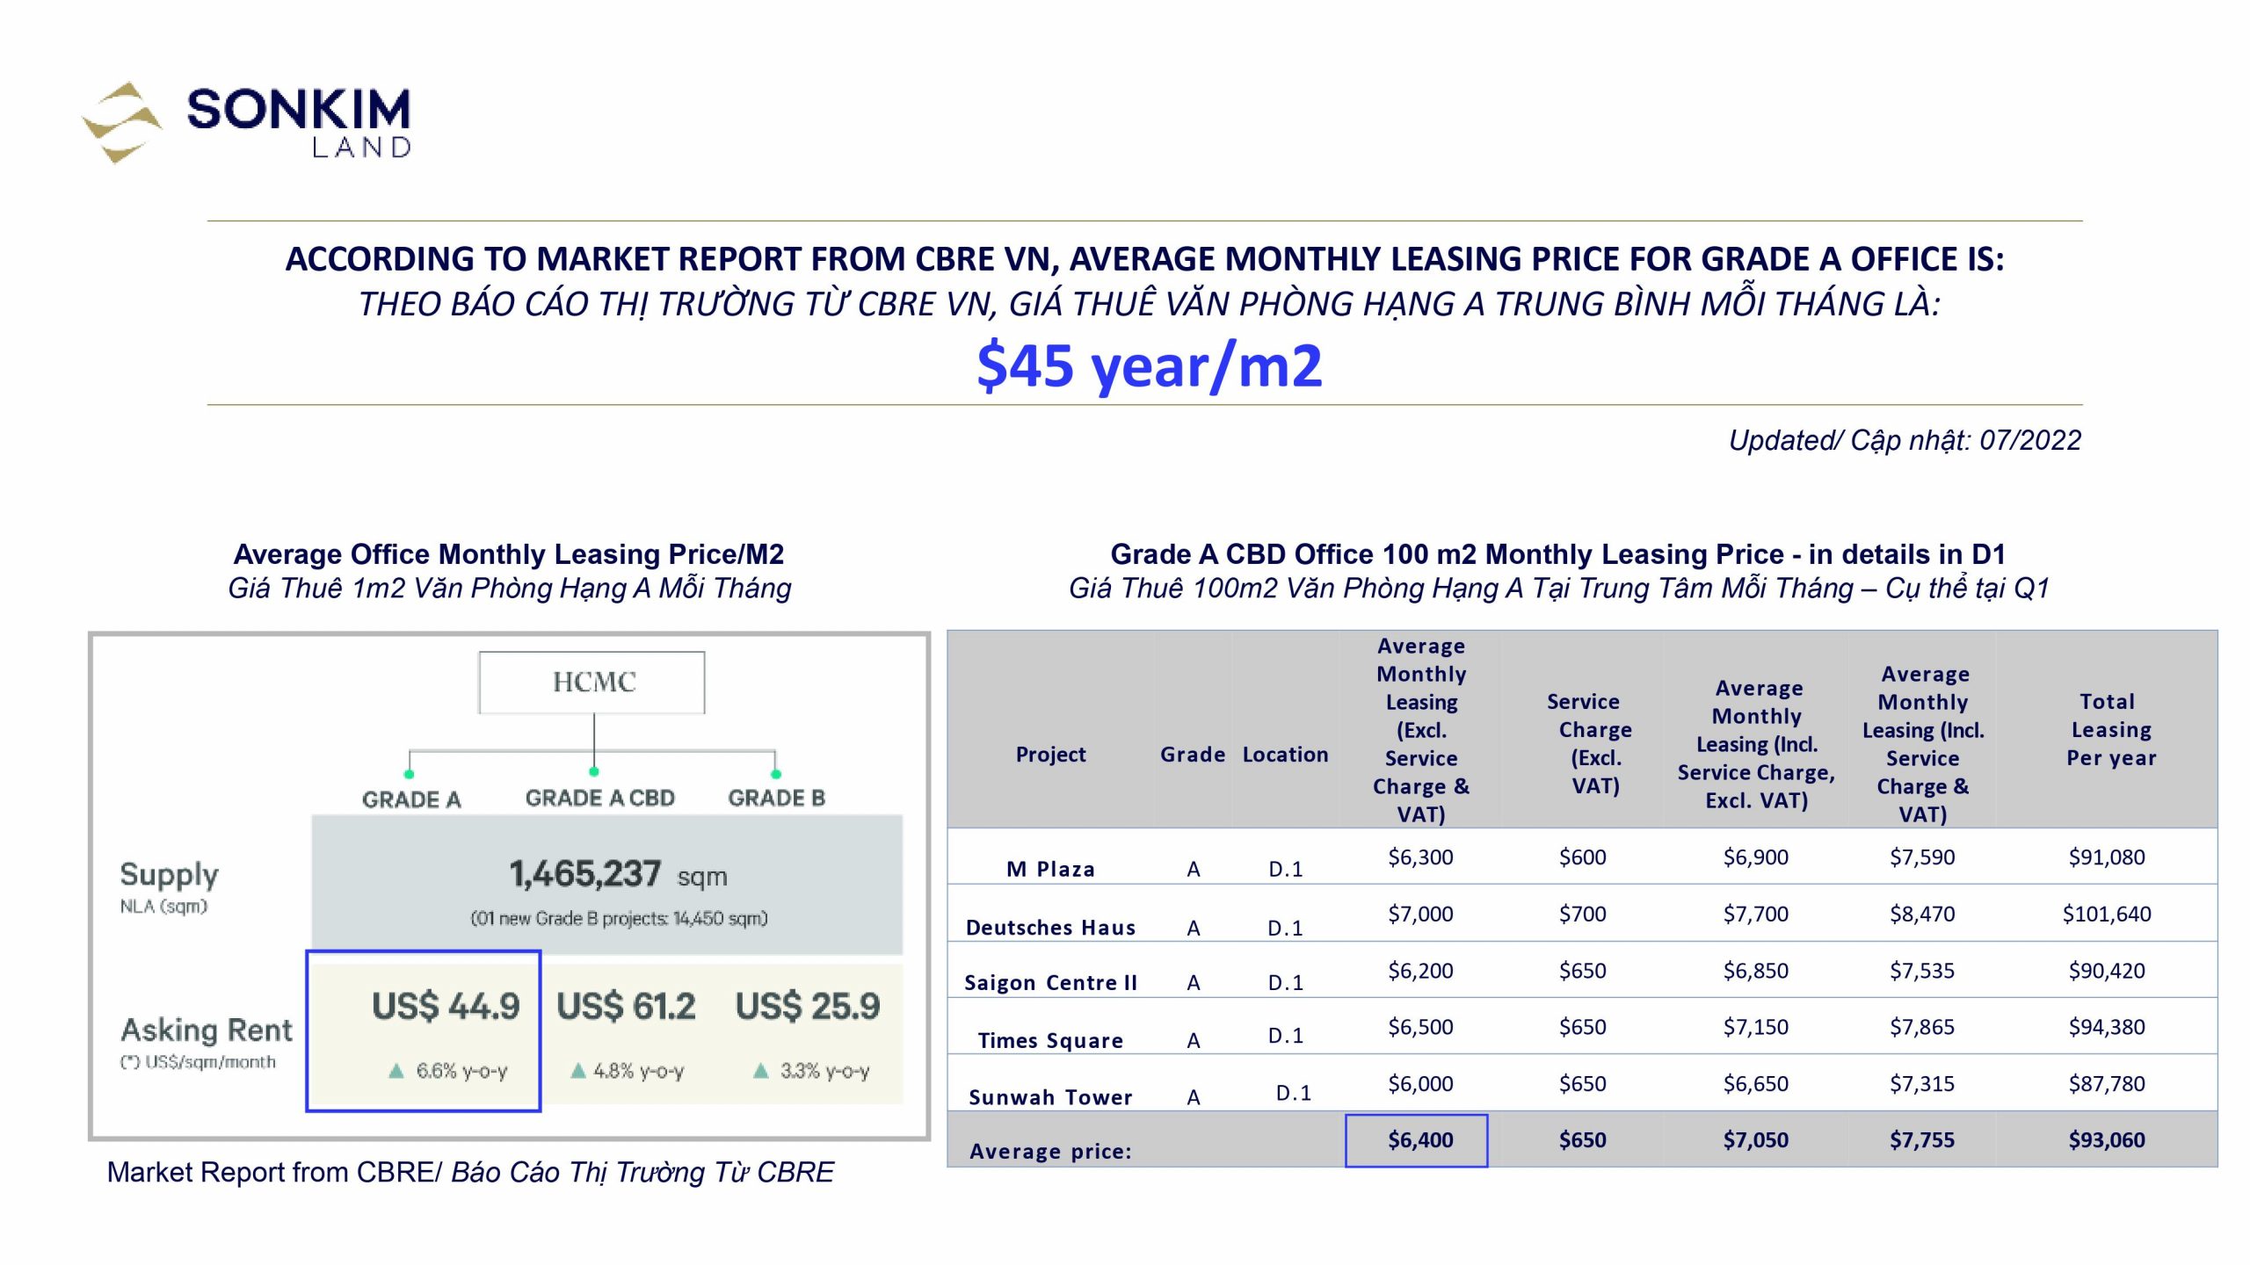Select the $45 year/m2 headline text
The width and height of the screenshot is (2250, 1265).
tap(1149, 365)
